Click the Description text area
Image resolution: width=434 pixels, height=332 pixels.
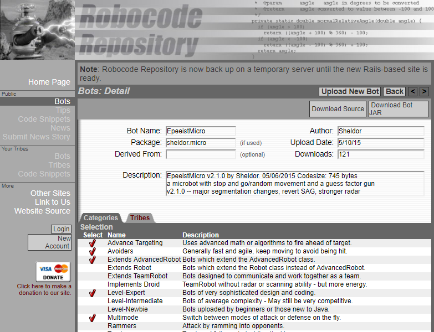coord(295,184)
